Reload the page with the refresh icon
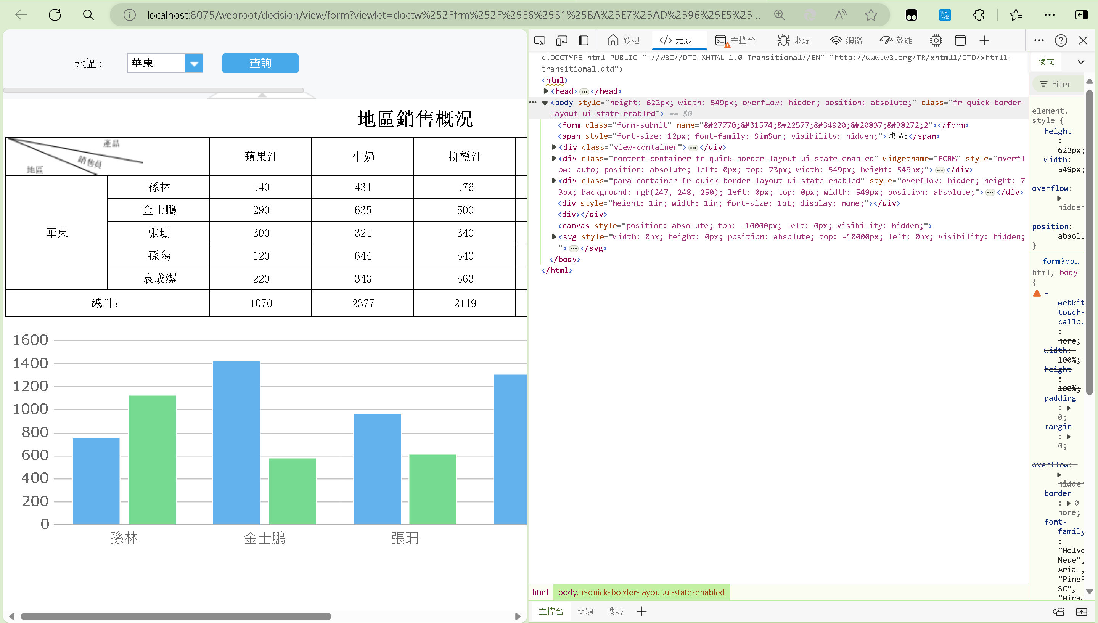This screenshot has width=1098, height=623. tap(55, 15)
